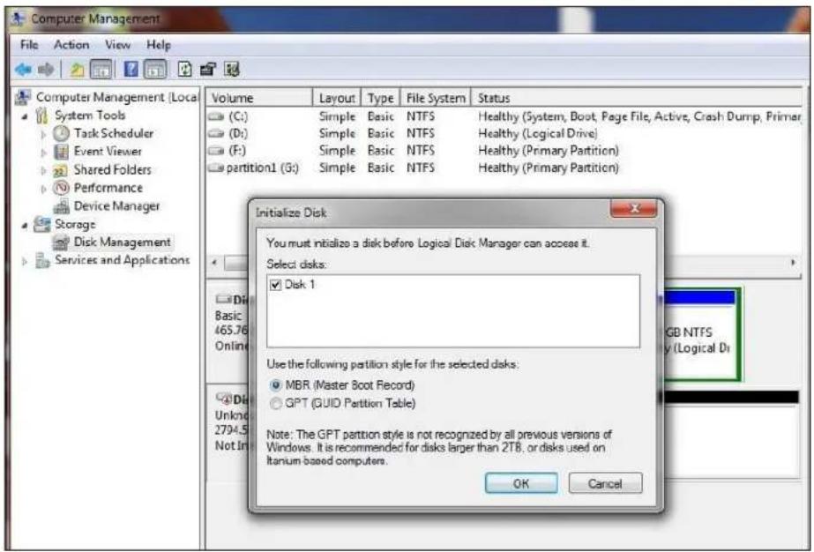Uncheck the Disk 1 checkbox
The width and height of the screenshot is (814, 552).
coord(276,285)
